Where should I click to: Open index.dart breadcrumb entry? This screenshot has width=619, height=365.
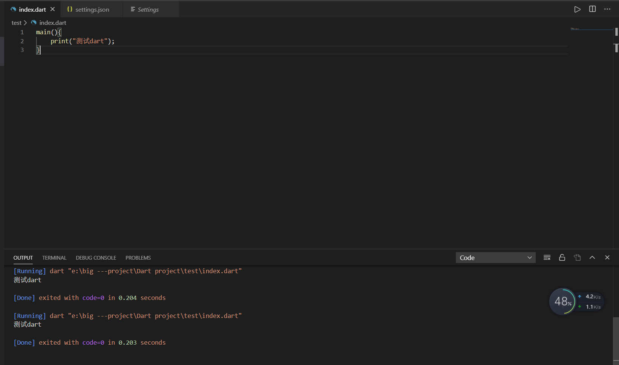tap(52, 23)
